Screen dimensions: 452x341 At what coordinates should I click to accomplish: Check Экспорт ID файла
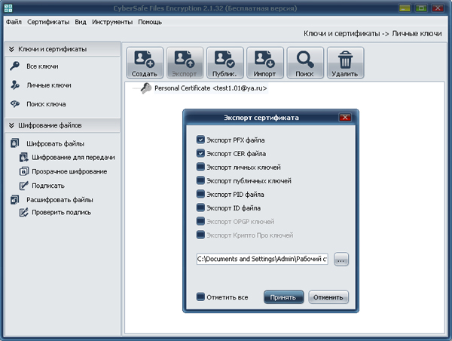click(200, 207)
